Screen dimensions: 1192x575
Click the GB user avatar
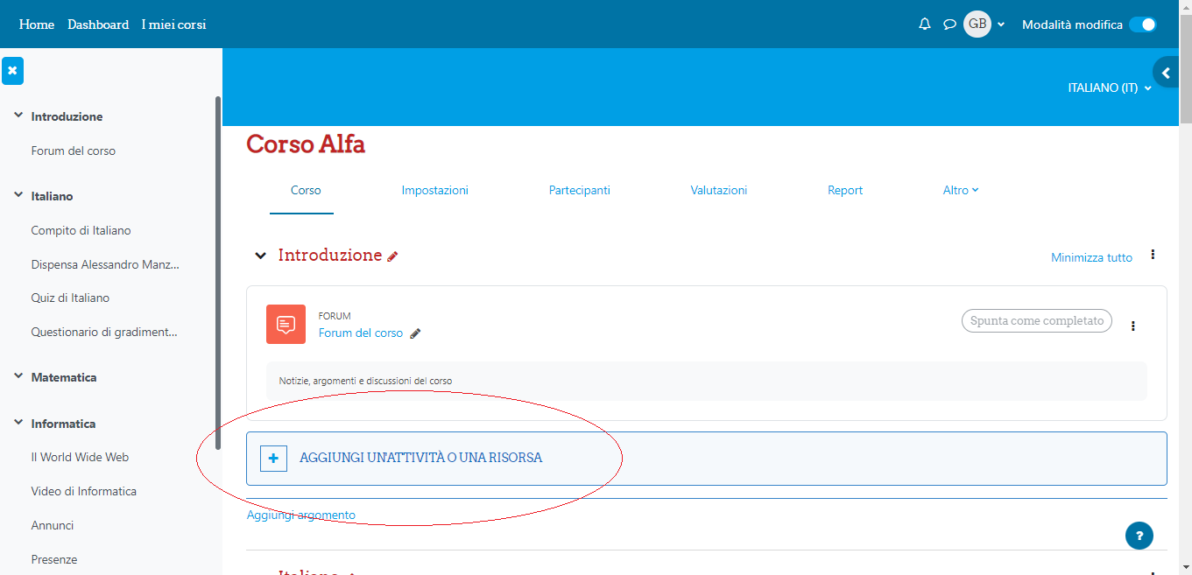pyautogui.click(x=977, y=24)
